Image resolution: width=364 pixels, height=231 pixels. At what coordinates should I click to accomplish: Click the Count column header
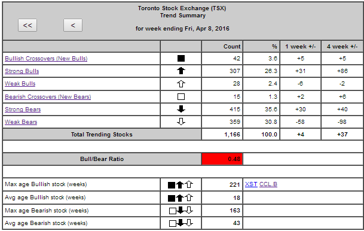coord(222,47)
